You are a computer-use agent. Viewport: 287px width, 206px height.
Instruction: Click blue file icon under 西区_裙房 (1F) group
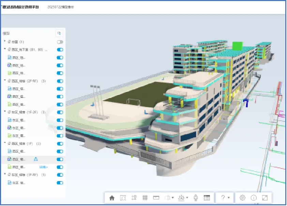(x=10, y=151)
